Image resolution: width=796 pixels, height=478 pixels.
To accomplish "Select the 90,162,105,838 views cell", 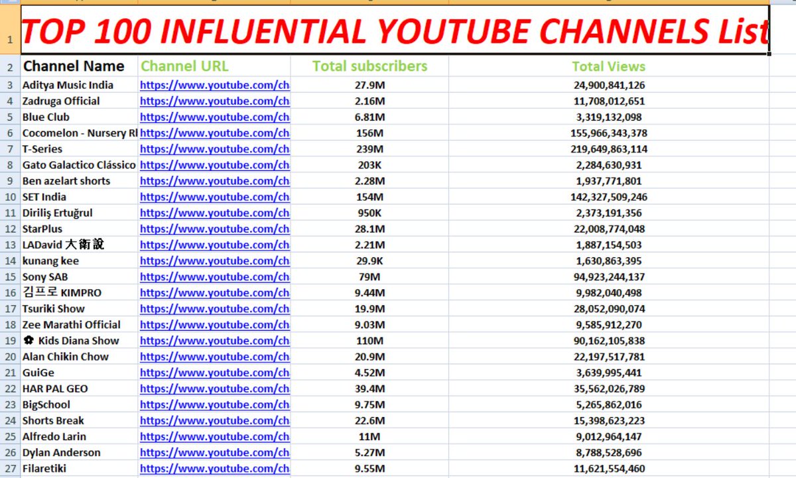I will [609, 341].
